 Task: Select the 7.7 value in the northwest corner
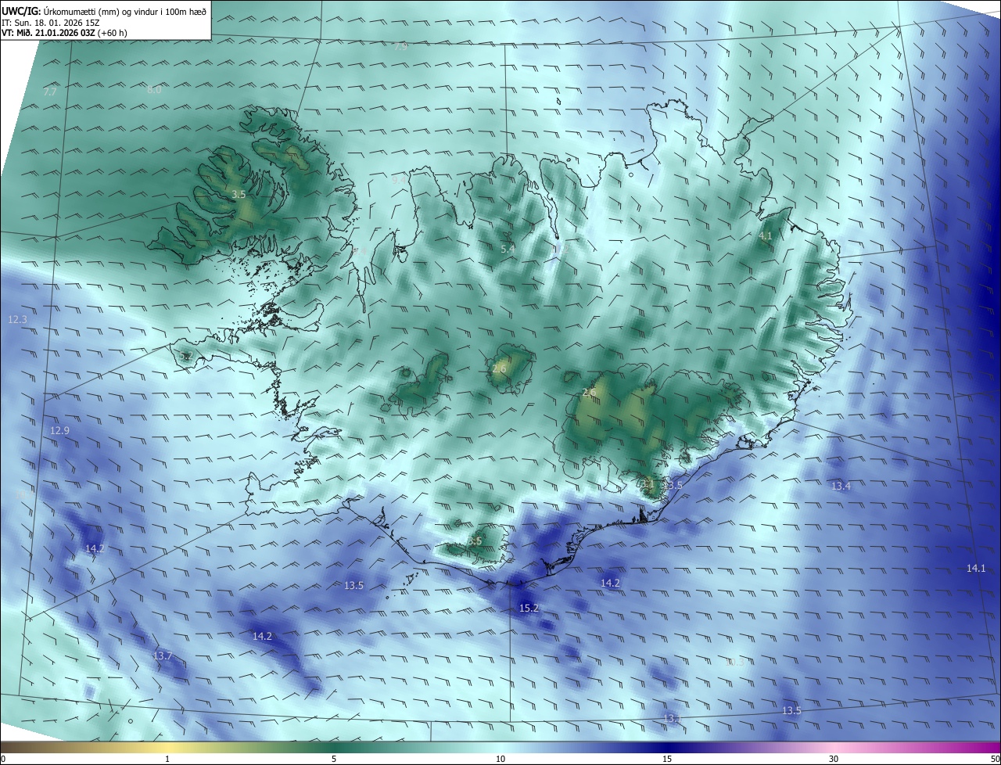[50, 92]
